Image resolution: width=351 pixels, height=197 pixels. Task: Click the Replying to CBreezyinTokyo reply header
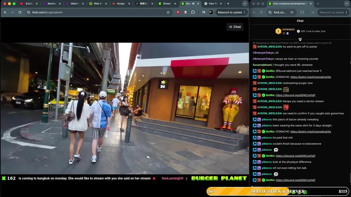coord(292,43)
